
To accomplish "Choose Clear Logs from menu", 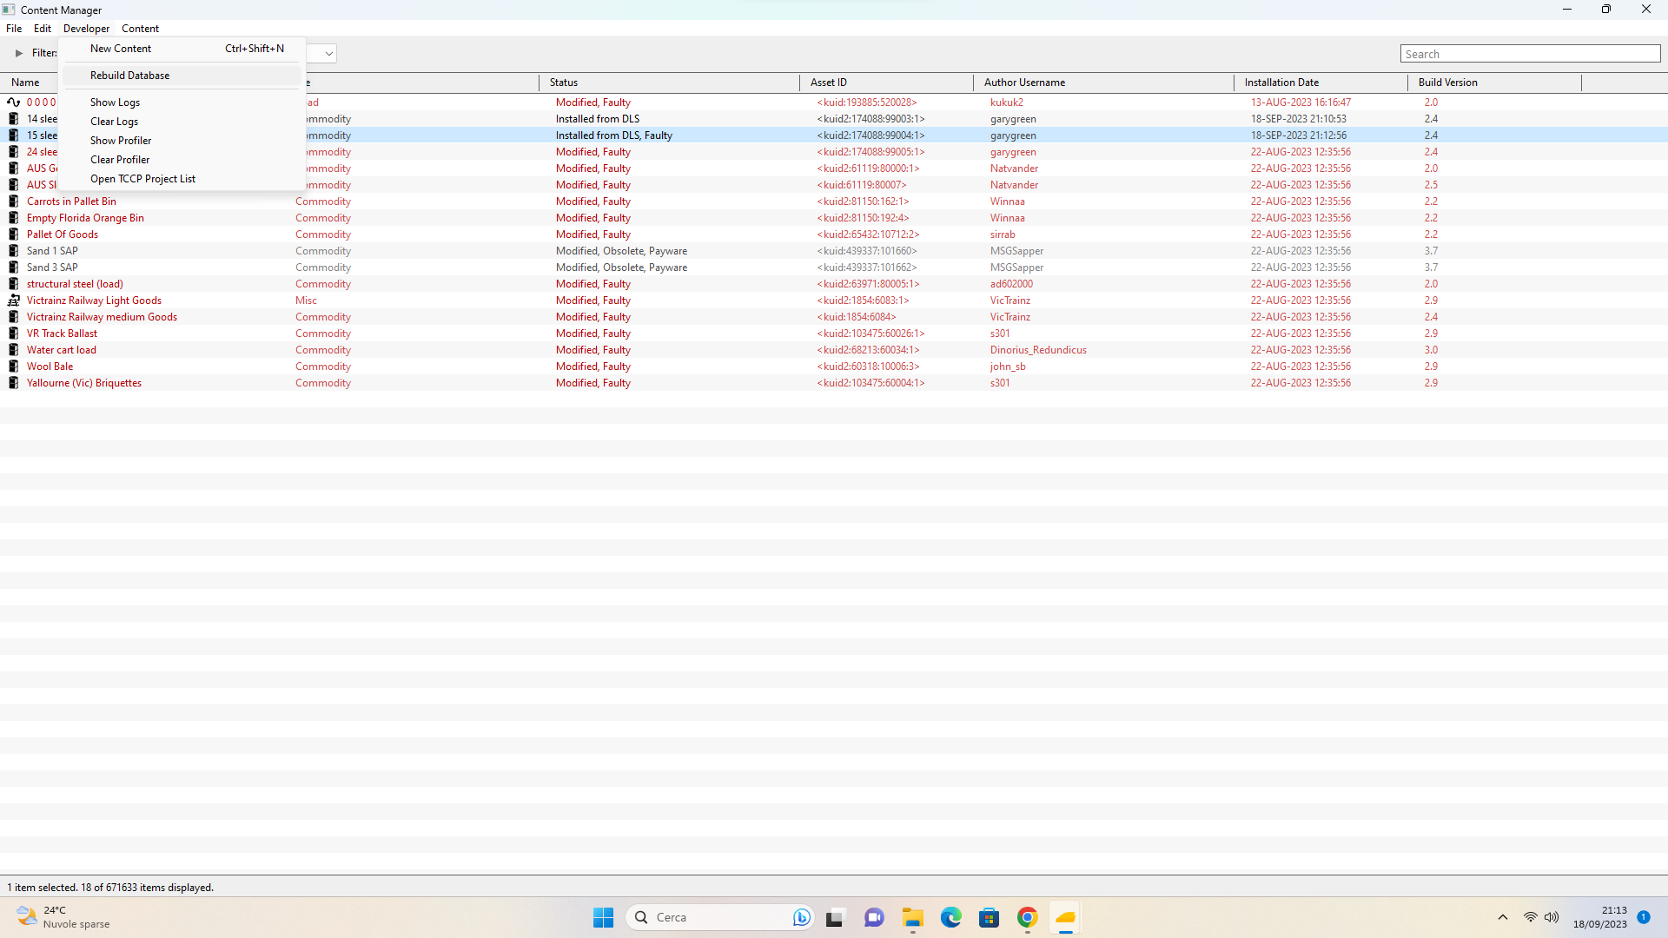I will pos(182,122).
